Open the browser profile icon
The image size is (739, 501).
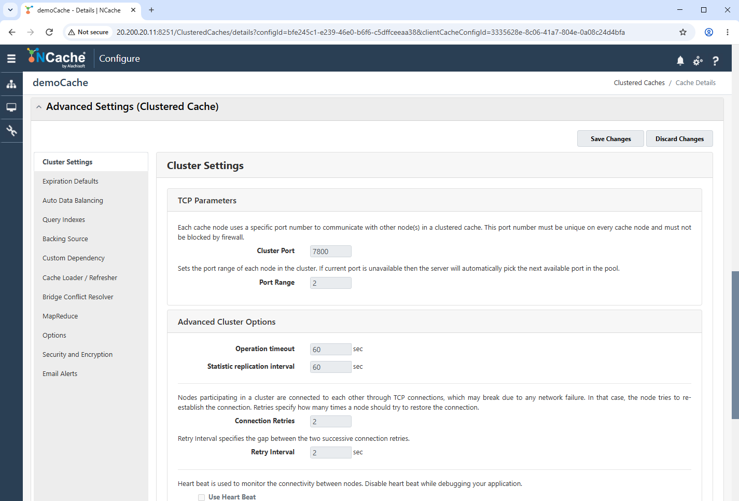click(x=709, y=32)
